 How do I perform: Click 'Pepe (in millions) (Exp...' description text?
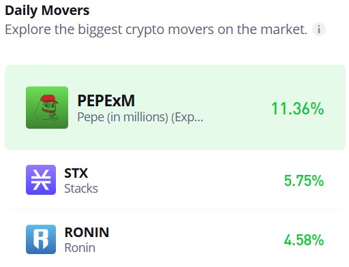point(140,117)
